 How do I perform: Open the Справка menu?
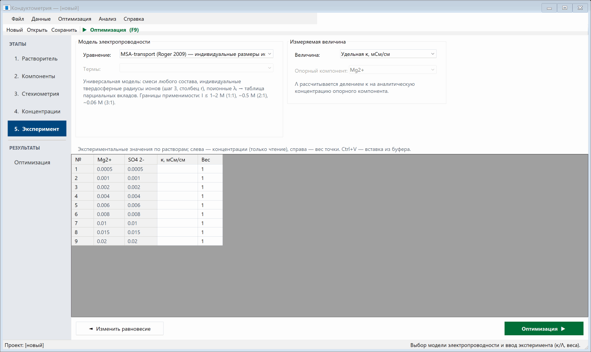[134, 19]
